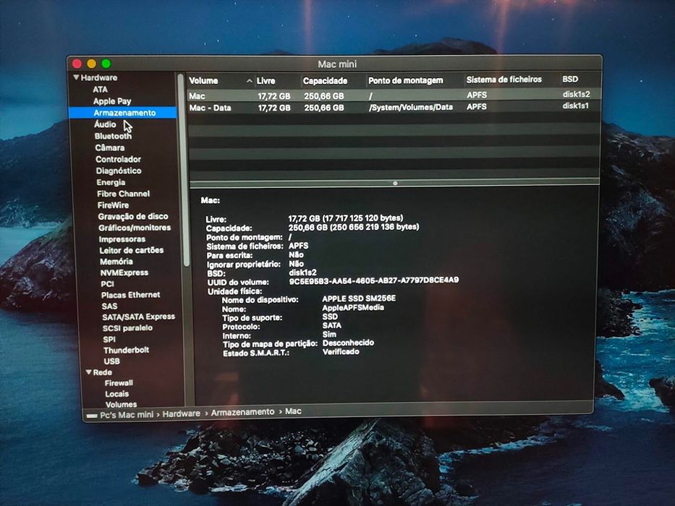Open the Diagnóstico entry
This screenshot has width=675, height=506.
tap(119, 171)
